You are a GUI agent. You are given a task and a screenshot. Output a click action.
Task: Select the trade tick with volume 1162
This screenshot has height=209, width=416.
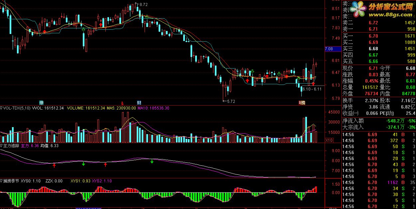click(379, 182)
